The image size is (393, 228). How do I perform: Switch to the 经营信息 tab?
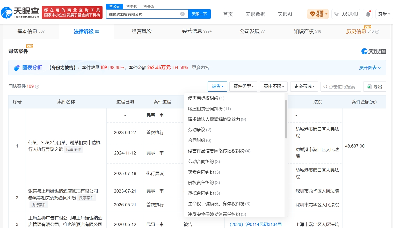pyautogui.click(x=197, y=32)
